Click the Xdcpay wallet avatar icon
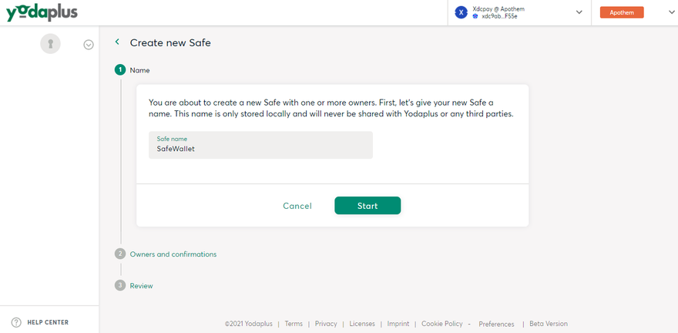 [x=462, y=12]
